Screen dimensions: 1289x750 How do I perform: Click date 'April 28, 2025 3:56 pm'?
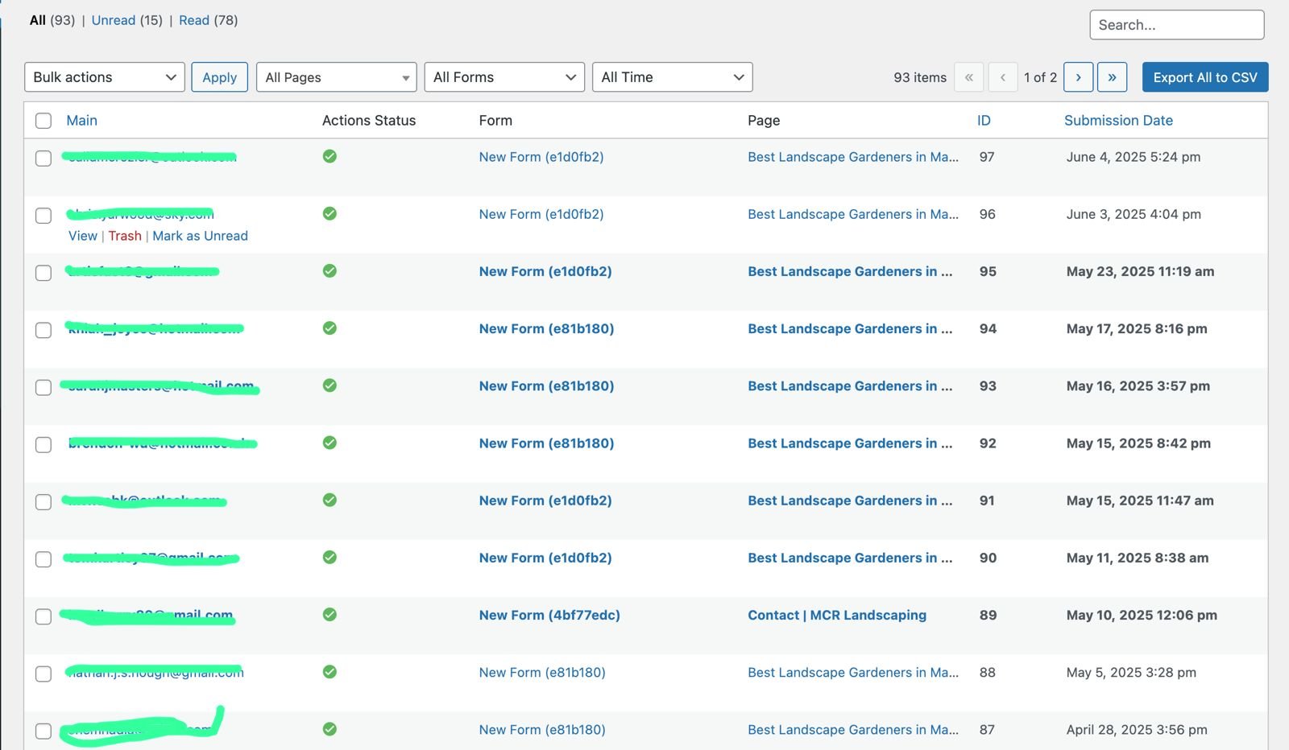pos(1137,730)
